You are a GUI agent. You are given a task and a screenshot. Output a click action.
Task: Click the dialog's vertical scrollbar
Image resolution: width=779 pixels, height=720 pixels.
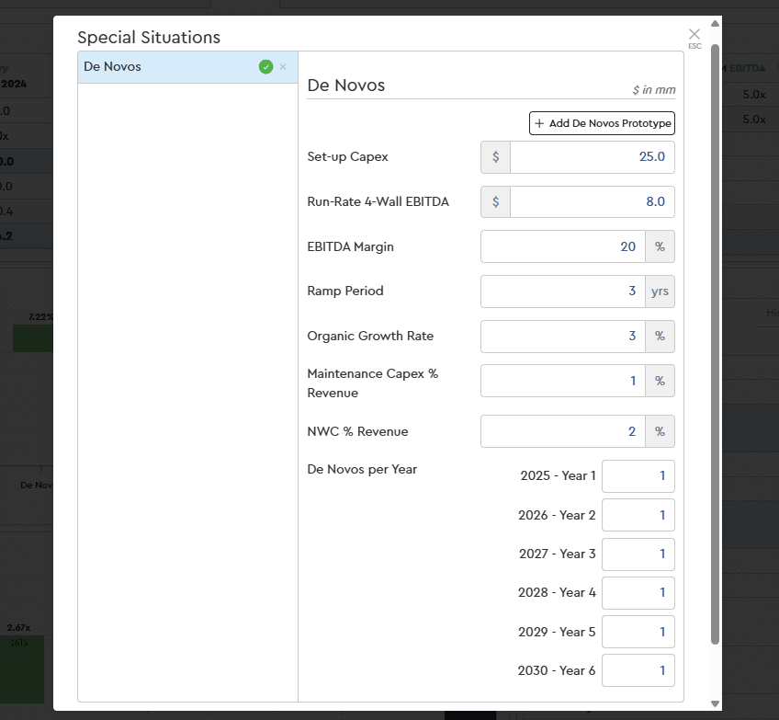715,340
